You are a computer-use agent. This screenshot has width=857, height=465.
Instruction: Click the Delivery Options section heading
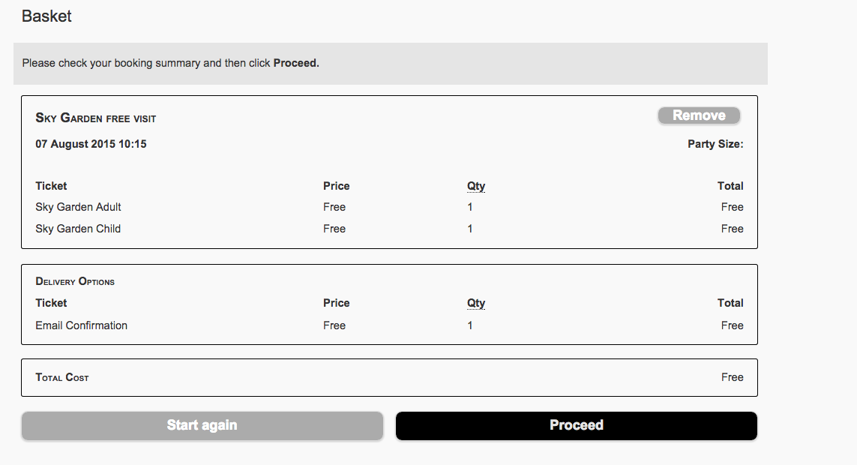[75, 281]
